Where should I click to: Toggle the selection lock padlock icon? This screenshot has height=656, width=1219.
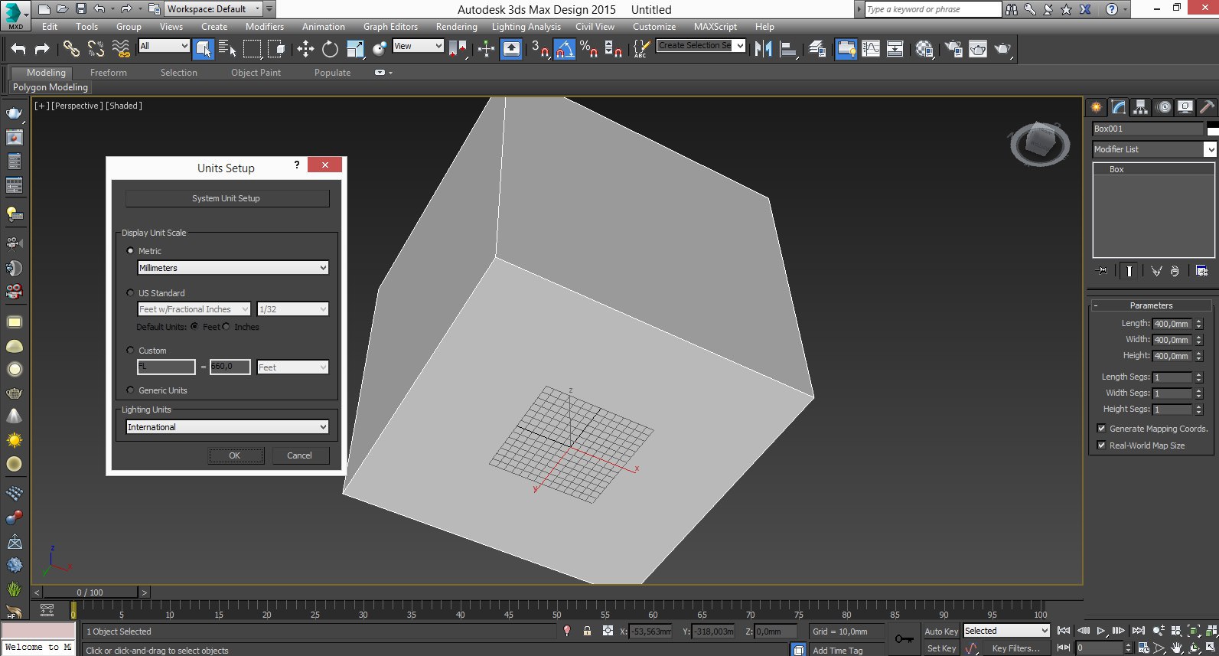(x=587, y=632)
